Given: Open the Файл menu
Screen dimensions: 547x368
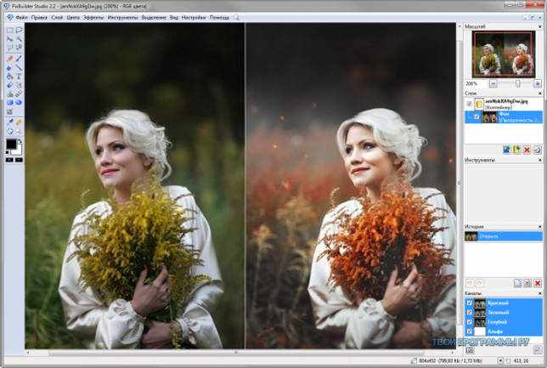Looking at the screenshot, I should [x=21, y=18].
